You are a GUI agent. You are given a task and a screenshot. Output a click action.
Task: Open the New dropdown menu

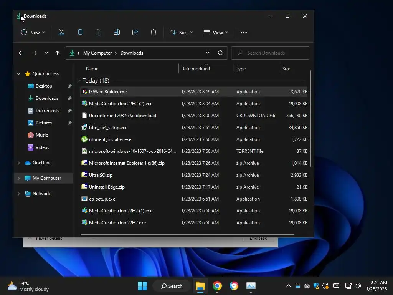pyautogui.click(x=33, y=32)
